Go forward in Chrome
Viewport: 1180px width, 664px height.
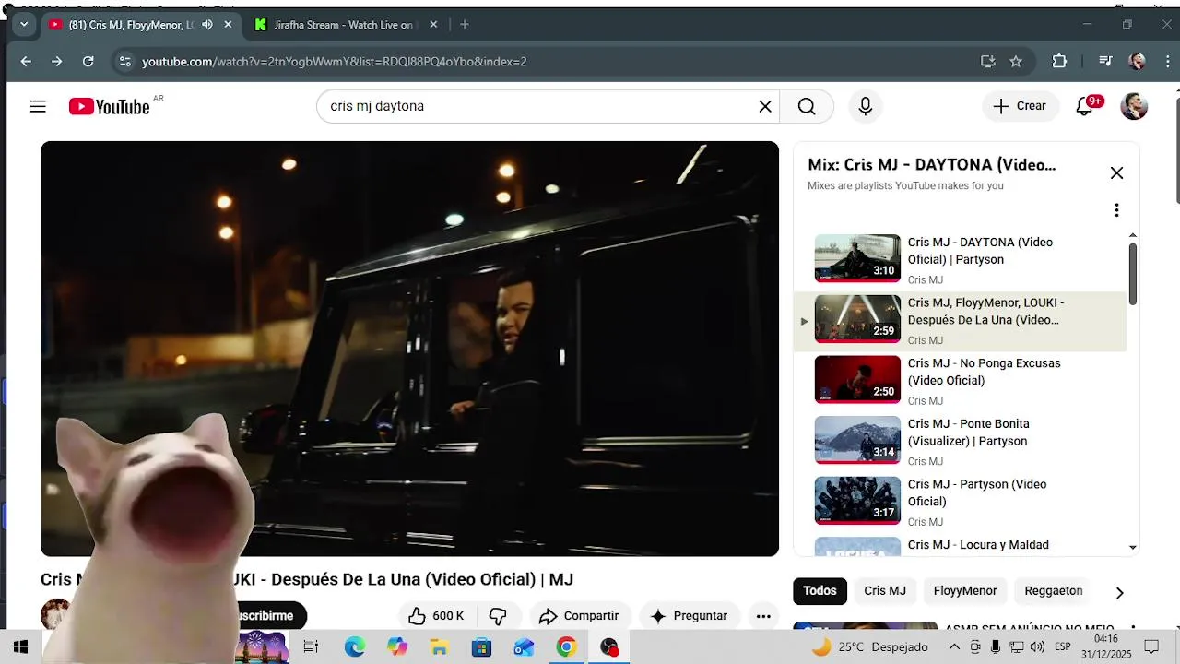click(57, 62)
